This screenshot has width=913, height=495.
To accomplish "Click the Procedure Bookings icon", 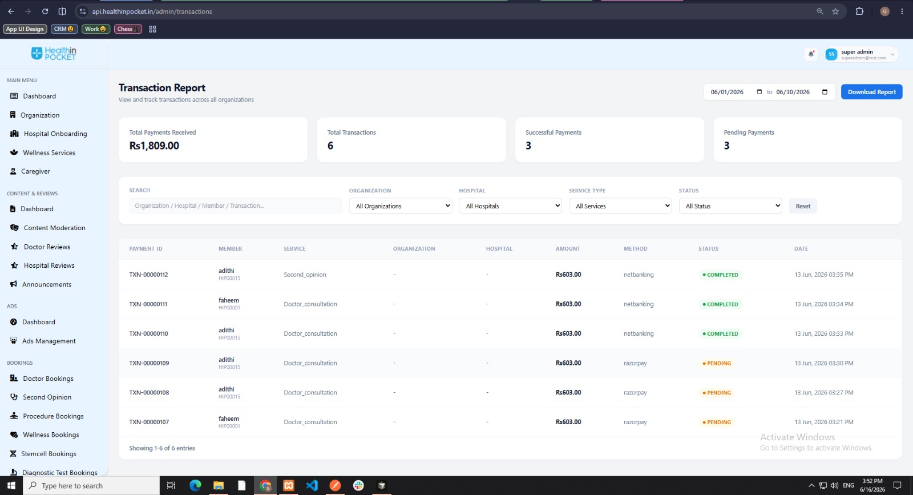I will [x=14, y=416].
